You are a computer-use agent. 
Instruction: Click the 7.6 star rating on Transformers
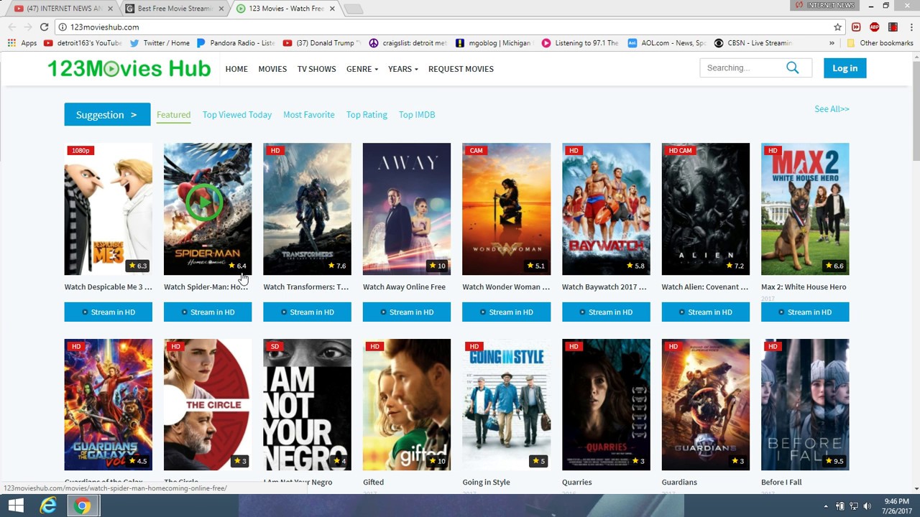click(x=337, y=266)
